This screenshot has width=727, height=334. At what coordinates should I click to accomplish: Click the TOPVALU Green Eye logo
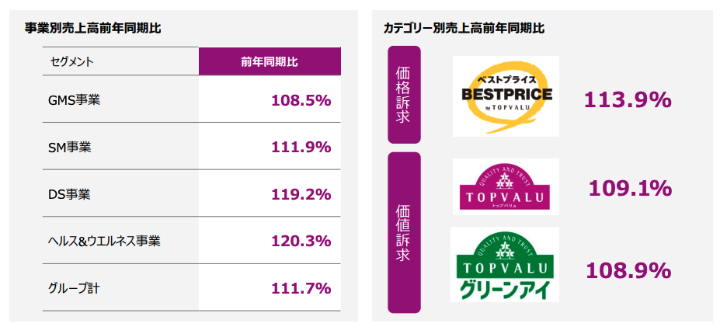tap(505, 264)
